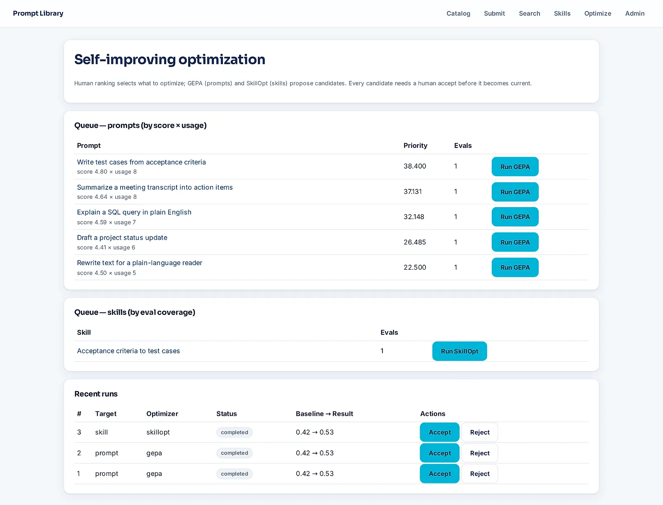Select the Optimize nav item

(598, 13)
